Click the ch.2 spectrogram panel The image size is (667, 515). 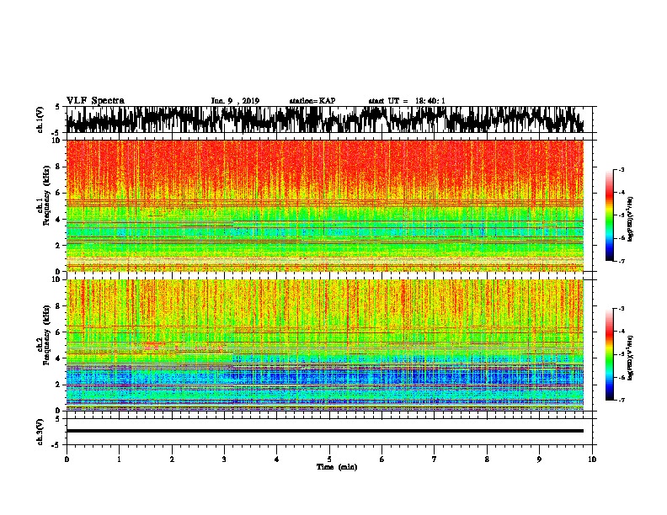[324, 345]
